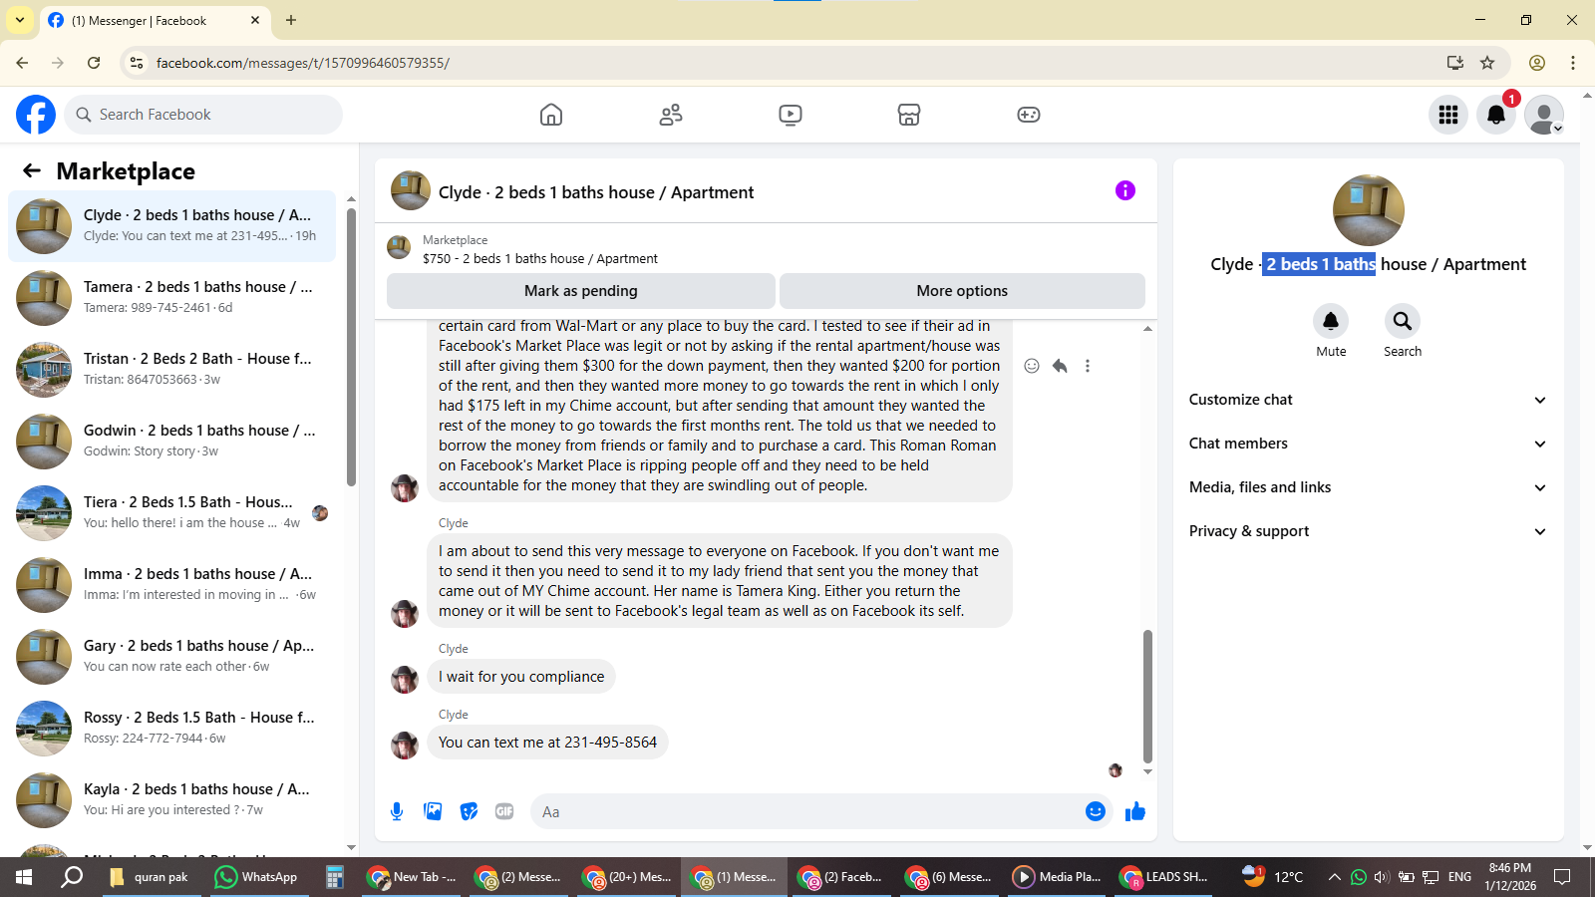Click the Mute bell icon
1595x897 pixels.
[x=1331, y=321]
